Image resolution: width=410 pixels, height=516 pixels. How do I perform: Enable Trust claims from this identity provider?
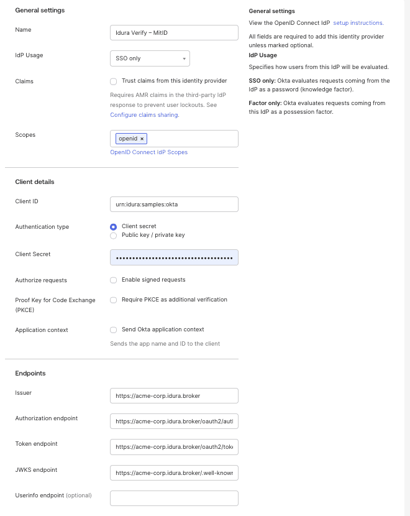pos(113,81)
